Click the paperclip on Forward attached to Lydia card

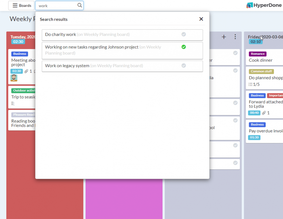click(x=264, y=113)
